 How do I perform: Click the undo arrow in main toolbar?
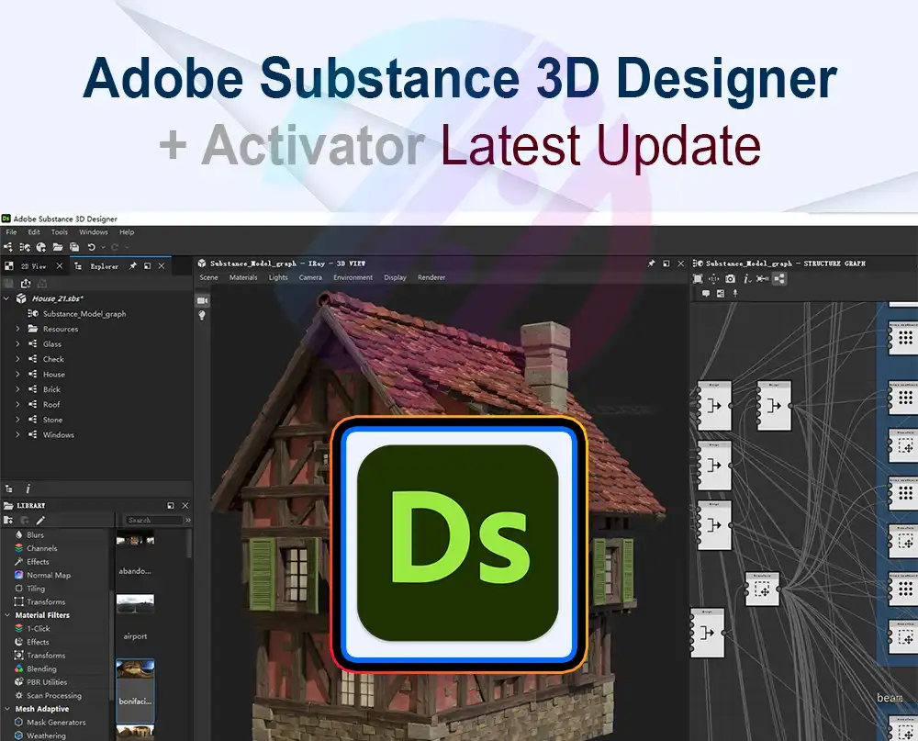coord(91,247)
